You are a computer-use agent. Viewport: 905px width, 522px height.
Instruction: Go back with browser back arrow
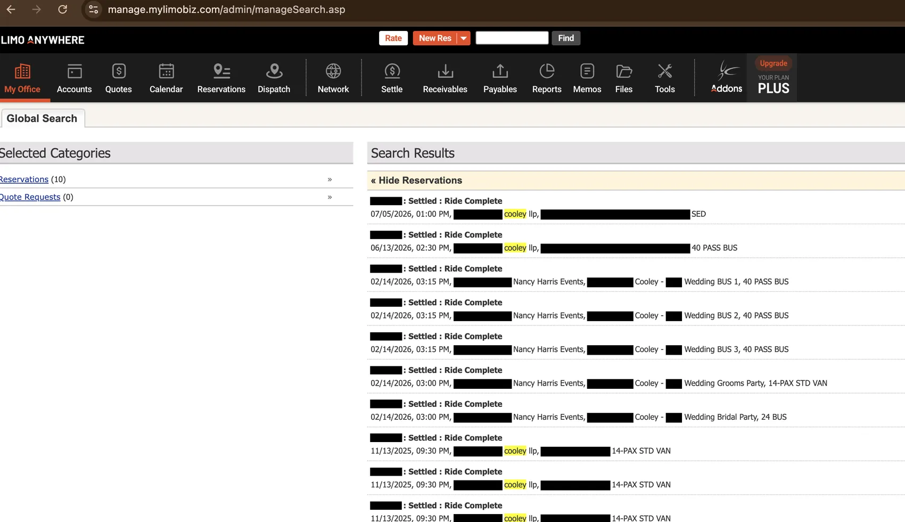(11, 10)
